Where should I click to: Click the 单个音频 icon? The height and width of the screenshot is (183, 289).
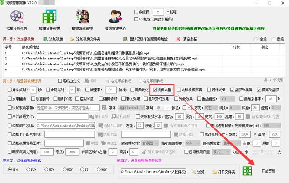click(x=92, y=116)
